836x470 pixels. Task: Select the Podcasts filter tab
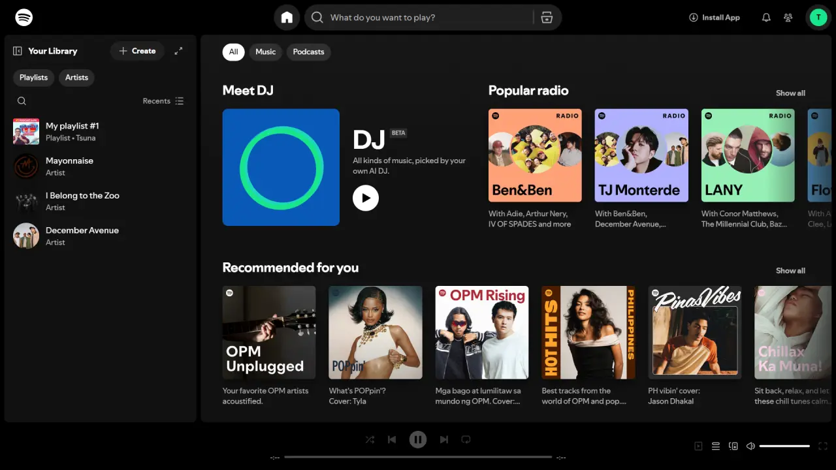tap(308, 52)
